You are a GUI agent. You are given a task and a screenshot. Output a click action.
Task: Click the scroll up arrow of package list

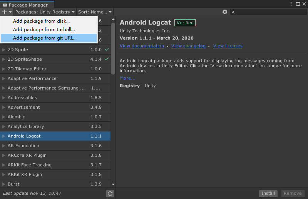113,19
